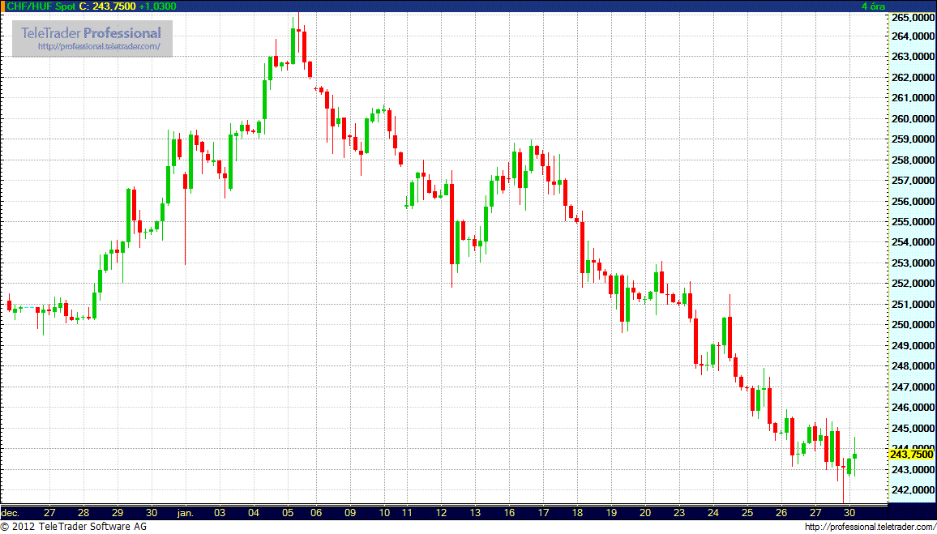This screenshot has width=937, height=534.
Task: Click the 254,0000 price axis label
Action: 913,242
